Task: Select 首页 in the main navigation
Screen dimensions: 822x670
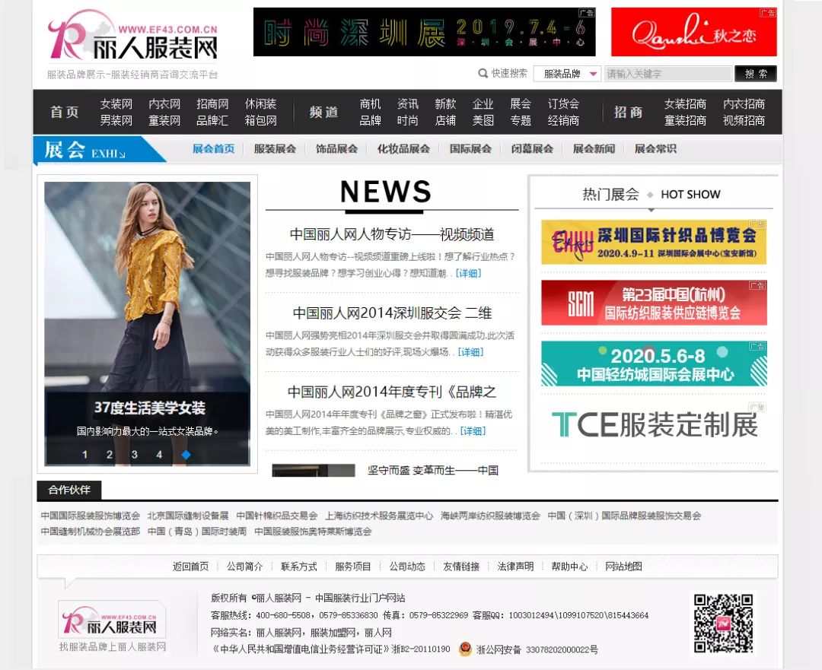Action: [65, 111]
